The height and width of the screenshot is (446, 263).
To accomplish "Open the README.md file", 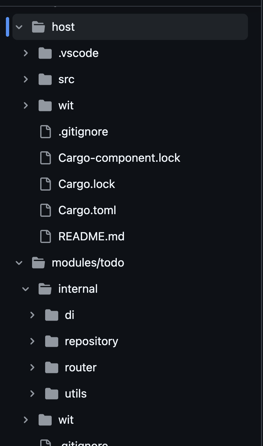I will click(x=92, y=236).
